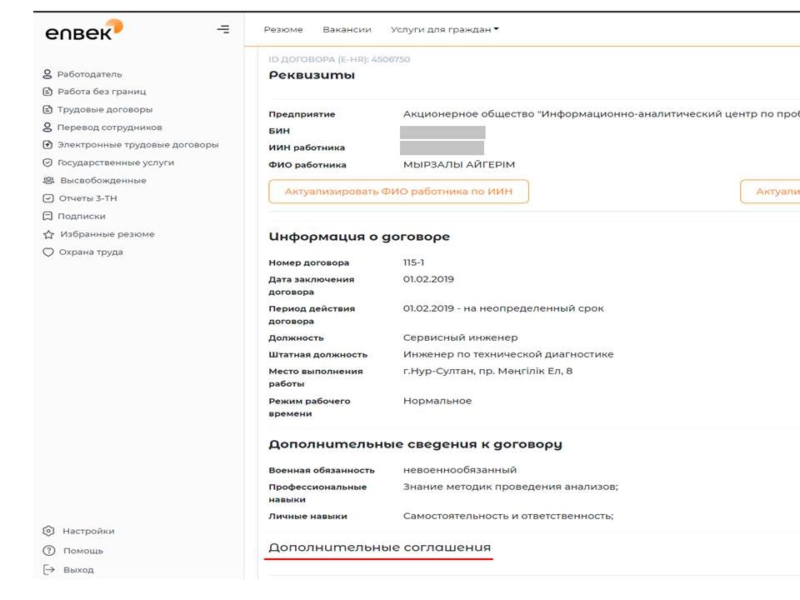Click the Enbek logo
The width and height of the screenshot is (800, 600).
pos(84,30)
